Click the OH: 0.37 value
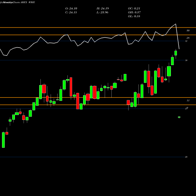Screen dimensions: 196x196 [134, 13]
